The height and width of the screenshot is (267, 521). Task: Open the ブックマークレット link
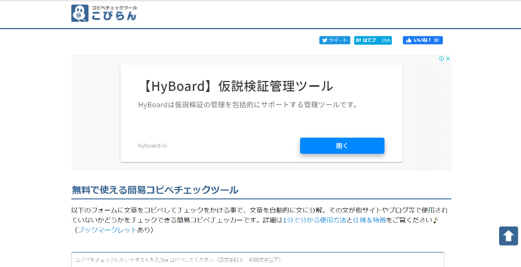[107, 230]
